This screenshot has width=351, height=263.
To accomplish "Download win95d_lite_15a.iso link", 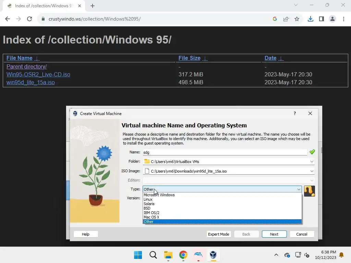I will [31, 82].
